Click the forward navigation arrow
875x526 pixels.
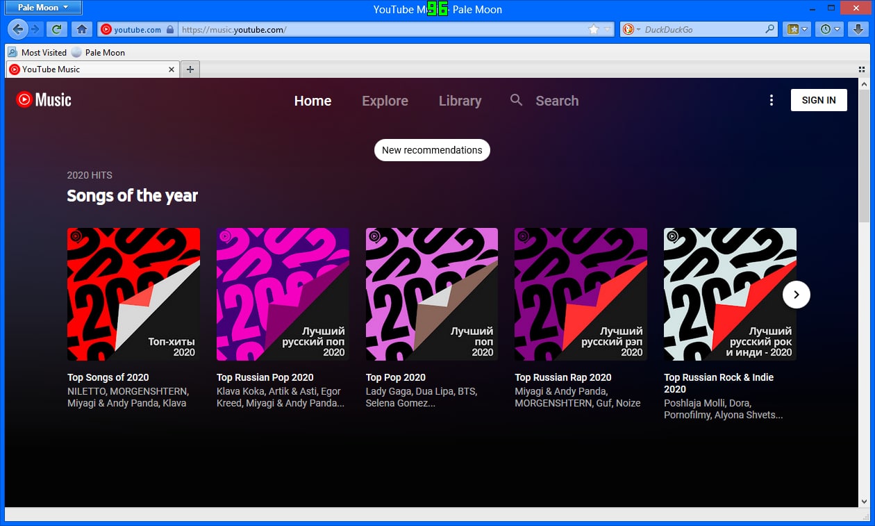pyautogui.click(x=35, y=29)
